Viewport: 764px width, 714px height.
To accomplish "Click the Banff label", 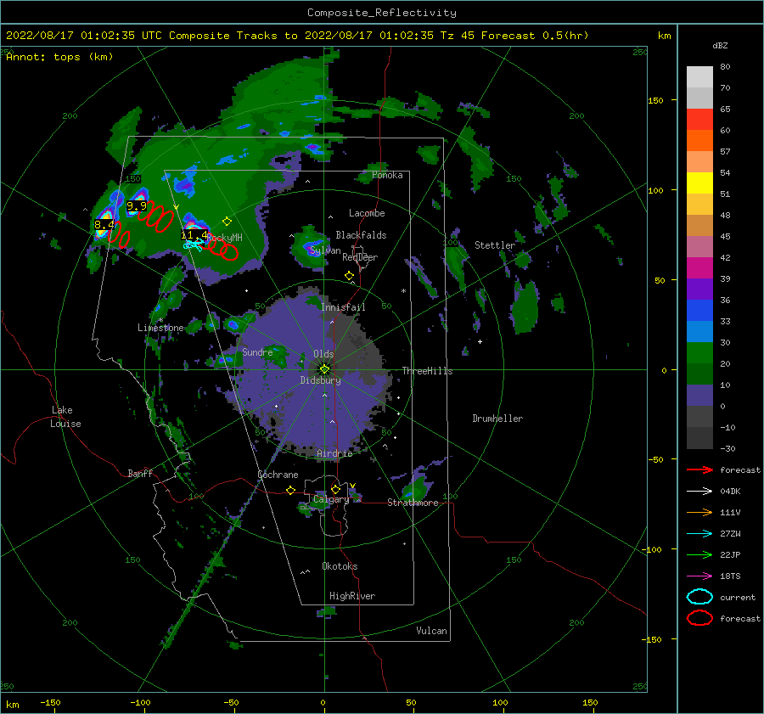I will [140, 473].
